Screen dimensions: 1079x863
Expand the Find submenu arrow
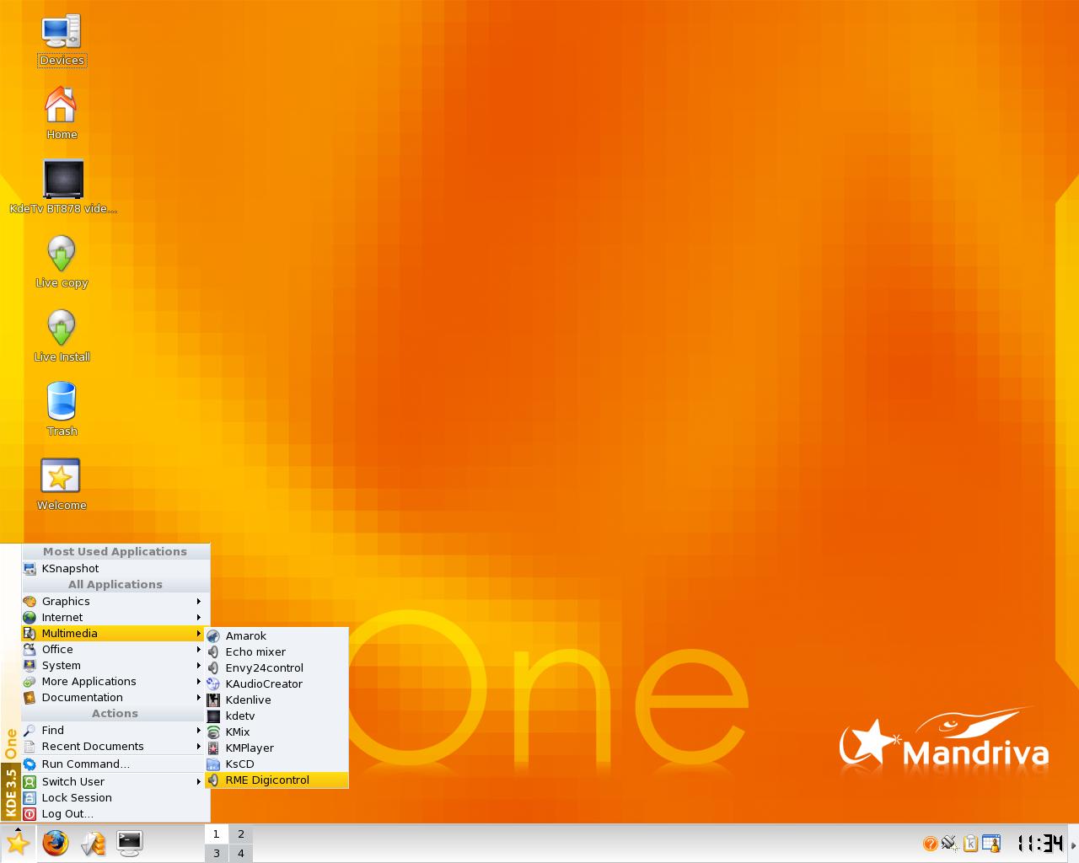coord(199,731)
